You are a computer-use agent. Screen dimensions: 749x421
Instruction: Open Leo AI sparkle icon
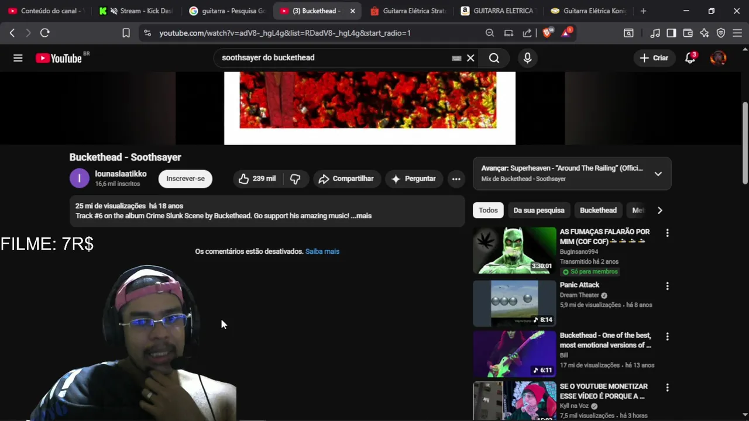pyautogui.click(x=704, y=33)
